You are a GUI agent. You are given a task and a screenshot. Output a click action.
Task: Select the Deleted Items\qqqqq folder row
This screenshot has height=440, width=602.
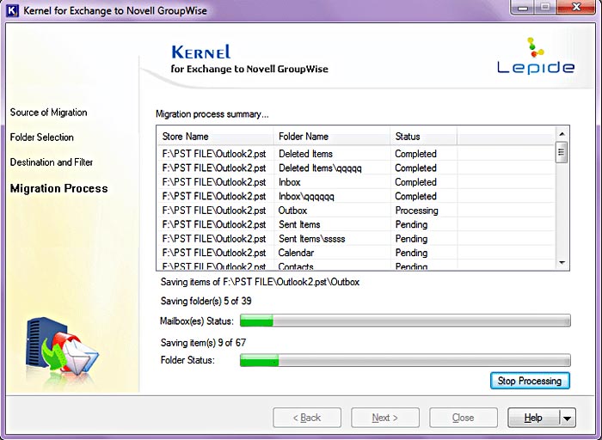[x=356, y=168]
